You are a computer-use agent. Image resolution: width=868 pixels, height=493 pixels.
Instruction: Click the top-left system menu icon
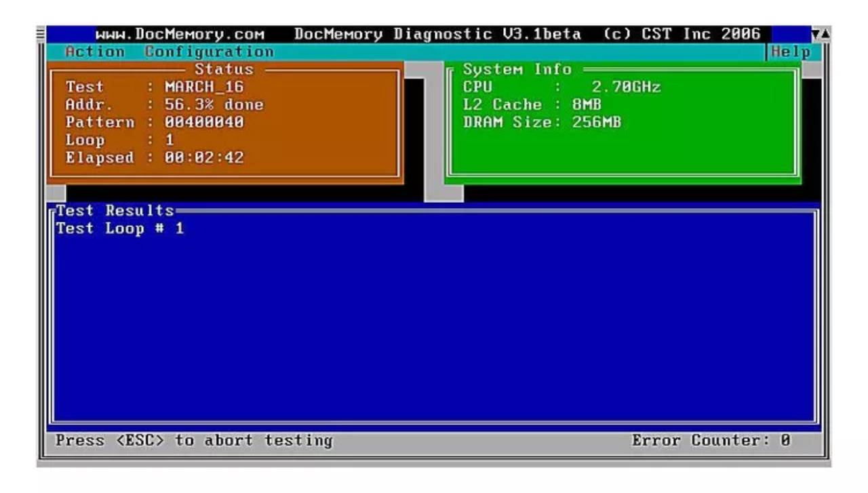pos(40,34)
